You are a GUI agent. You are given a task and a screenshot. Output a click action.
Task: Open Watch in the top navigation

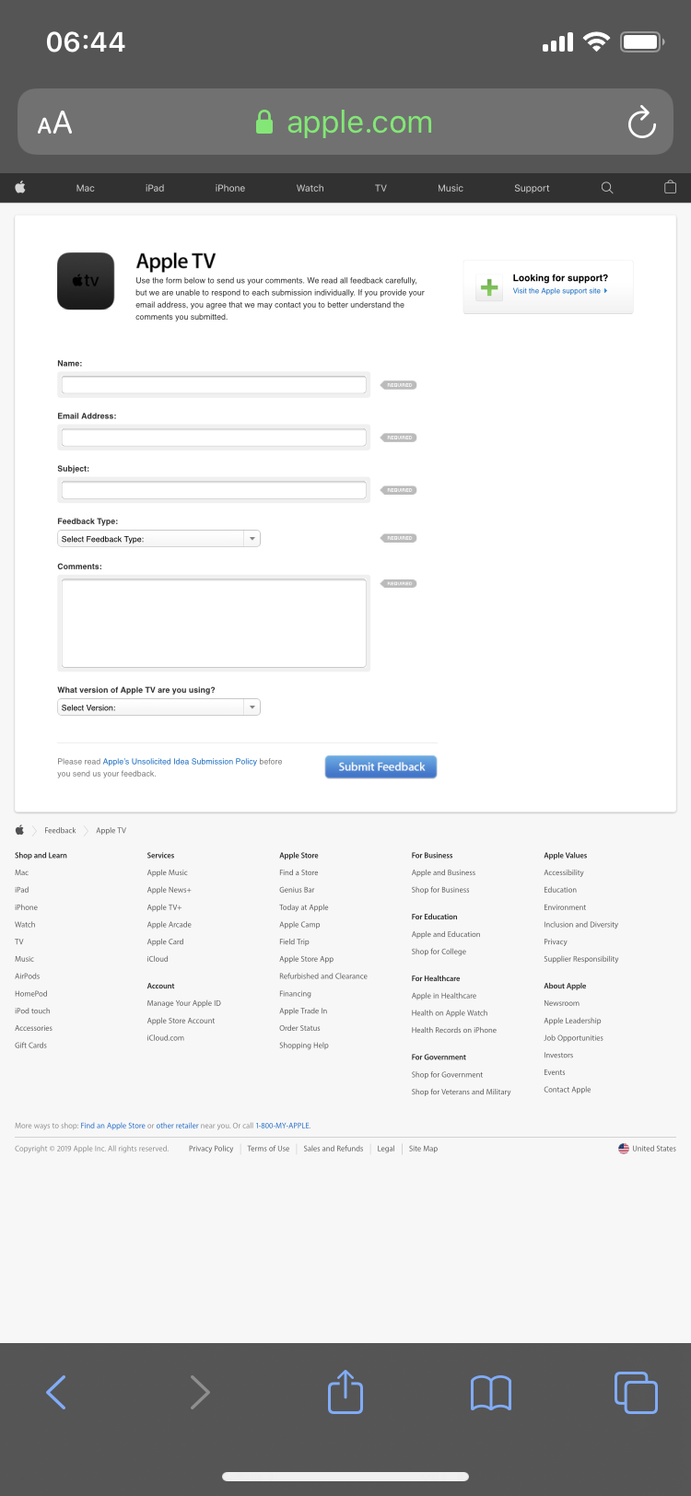[x=310, y=188]
